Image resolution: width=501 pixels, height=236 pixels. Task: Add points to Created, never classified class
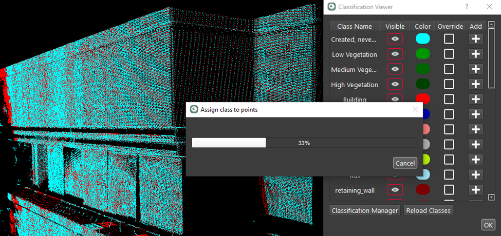(x=475, y=39)
